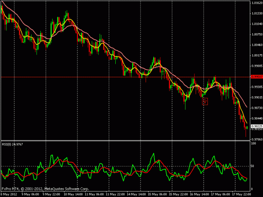
Task: Select the 1.01330 price scale value
Action: click(x=257, y=13)
